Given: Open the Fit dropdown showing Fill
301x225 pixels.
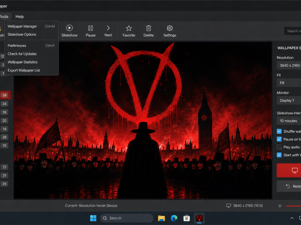Looking at the screenshot, I should (289, 83).
